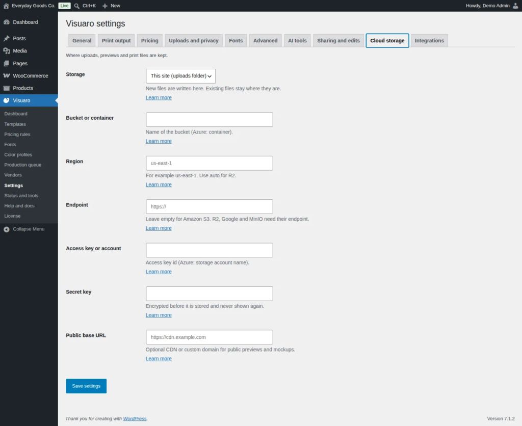Click the Media library icon
This screenshot has width=522, height=426.
pos(6,50)
